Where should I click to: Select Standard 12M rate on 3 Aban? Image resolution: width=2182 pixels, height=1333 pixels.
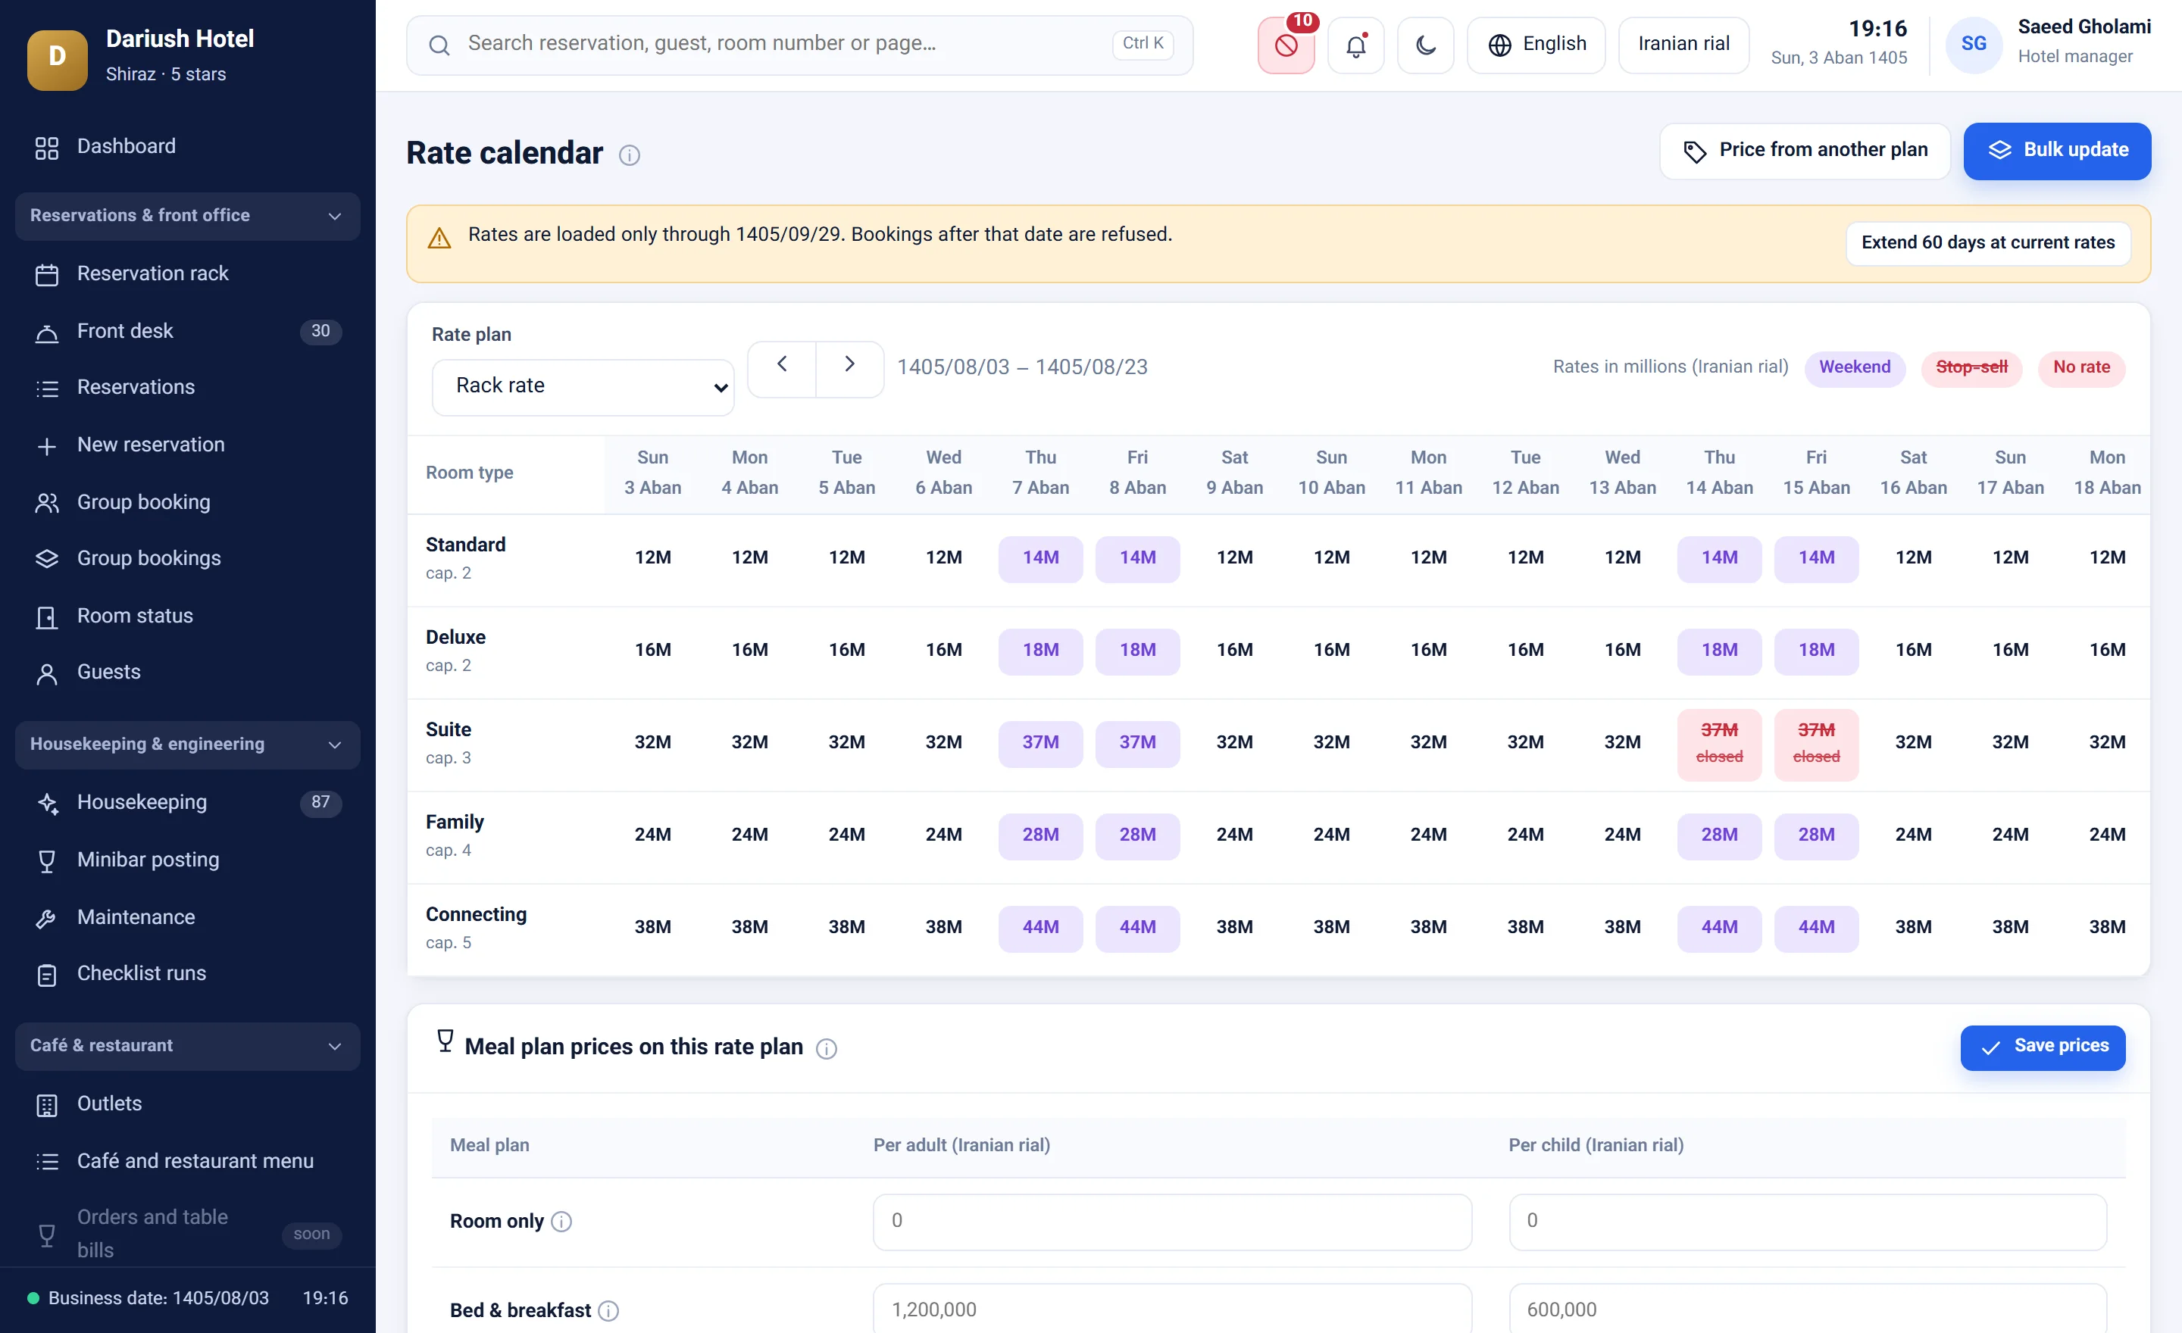[652, 558]
